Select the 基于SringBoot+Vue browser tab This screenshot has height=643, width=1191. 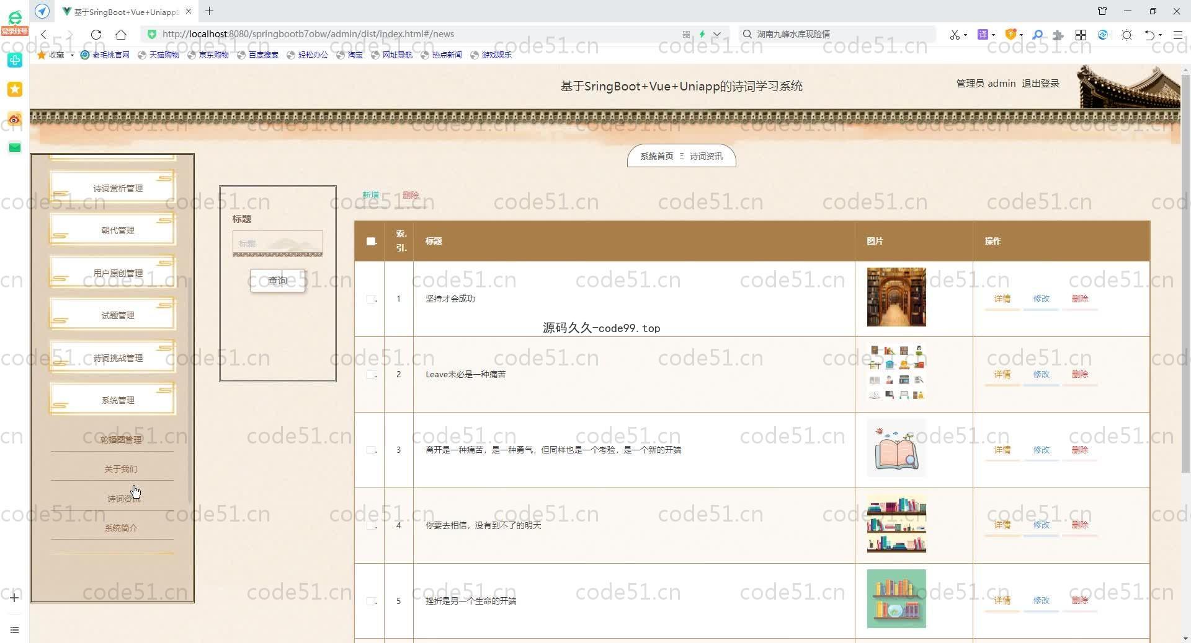click(x=127, y=11)
